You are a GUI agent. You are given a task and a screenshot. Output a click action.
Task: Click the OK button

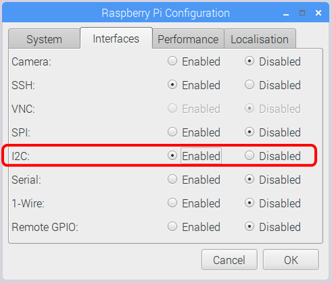[291, 260]
